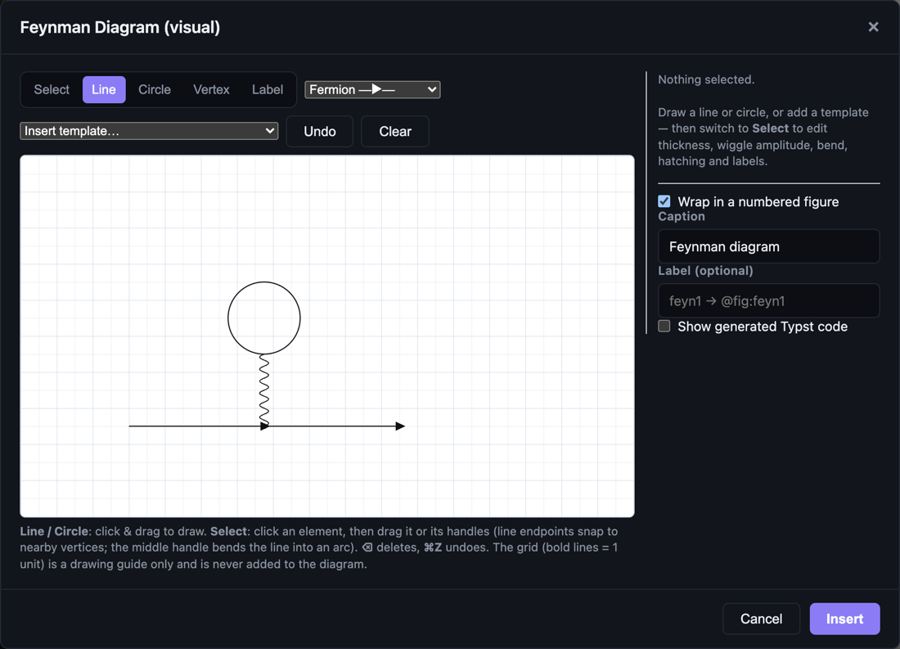
Task: Insert the diagram into the document
Action: (x=844, y=619)
